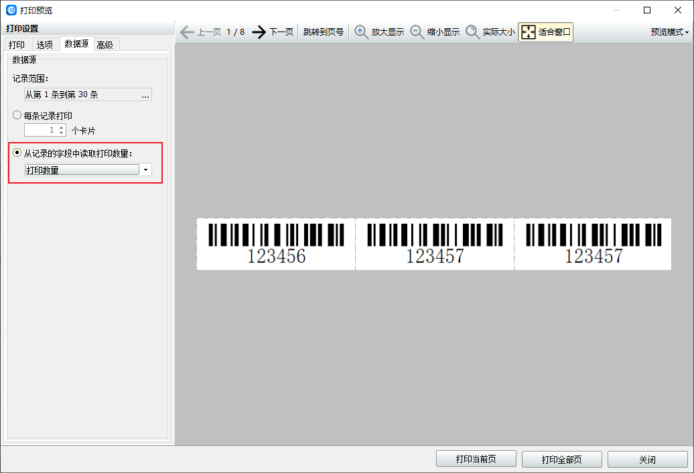Click 打印当前页 button
The height and width of the screenshot is (473, 694).
[476, 459]
